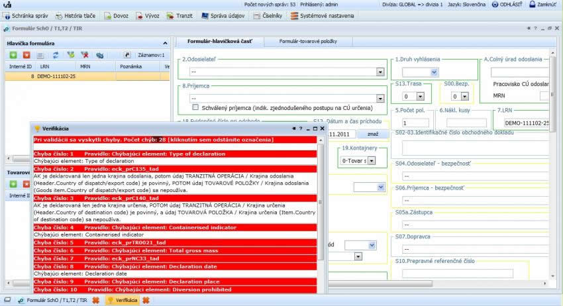Open Dovoz menu
Image resolution: width=563 pixels, height=306 pixels.
[117, 16]
